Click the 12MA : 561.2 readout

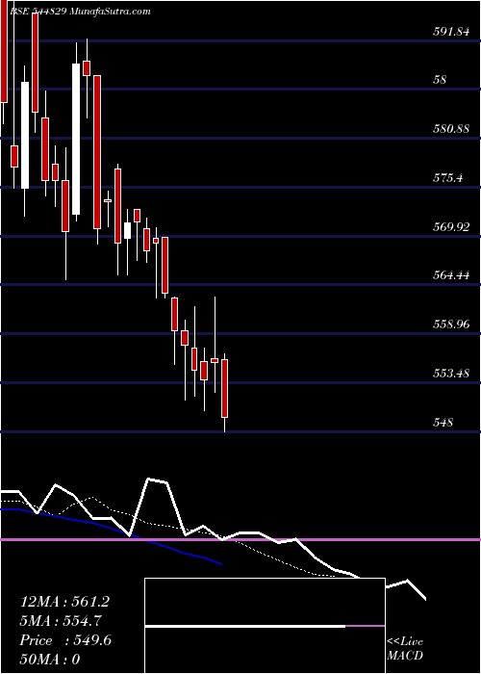click(64, 602)
